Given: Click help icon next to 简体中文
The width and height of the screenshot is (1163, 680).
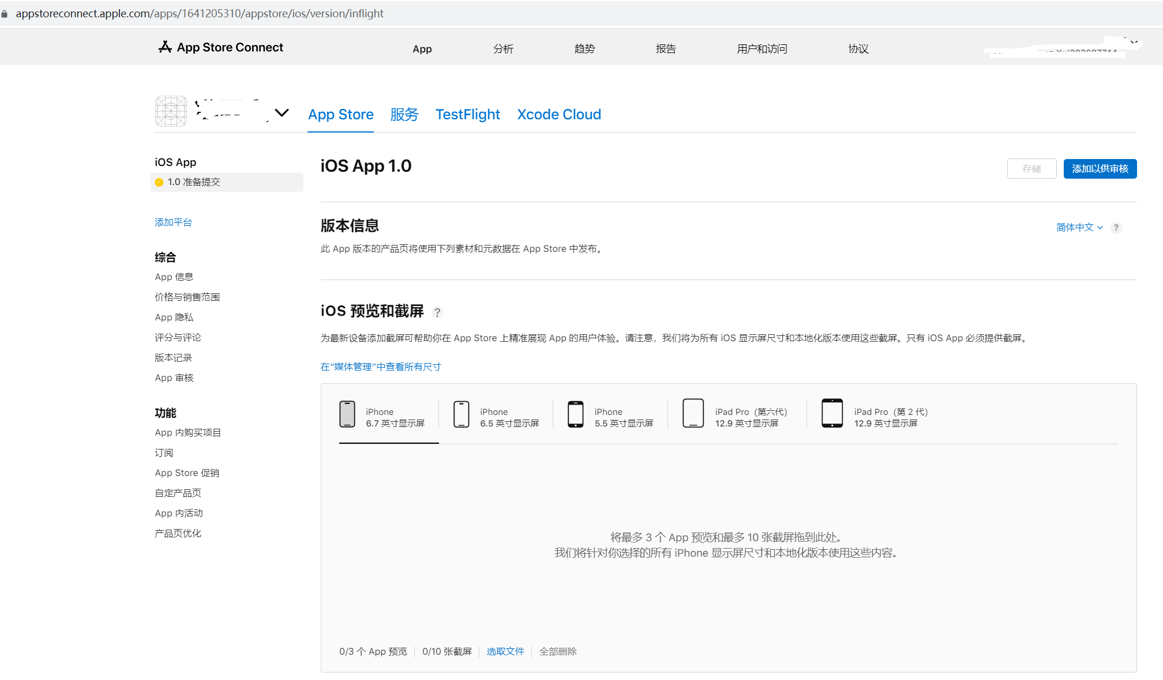Looking at the screenshot, I should tap(1116, 228).
